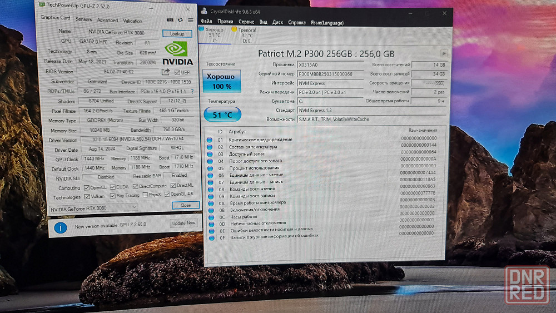Click the status dot for attribute 0C
The width and height of the screenshot is (556, 313).
point(211,217)
